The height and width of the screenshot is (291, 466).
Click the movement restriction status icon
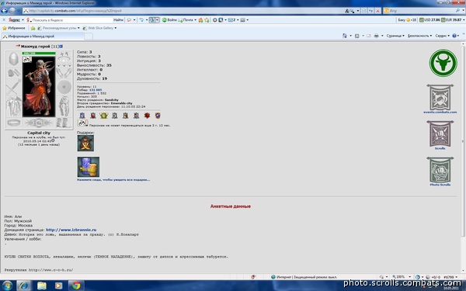pyautogui.click(x=82, y=123)
